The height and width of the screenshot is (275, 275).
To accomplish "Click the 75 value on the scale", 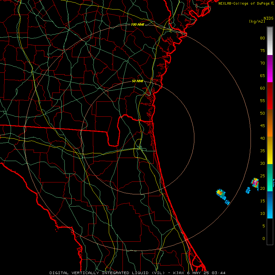I will pos(262,50).
